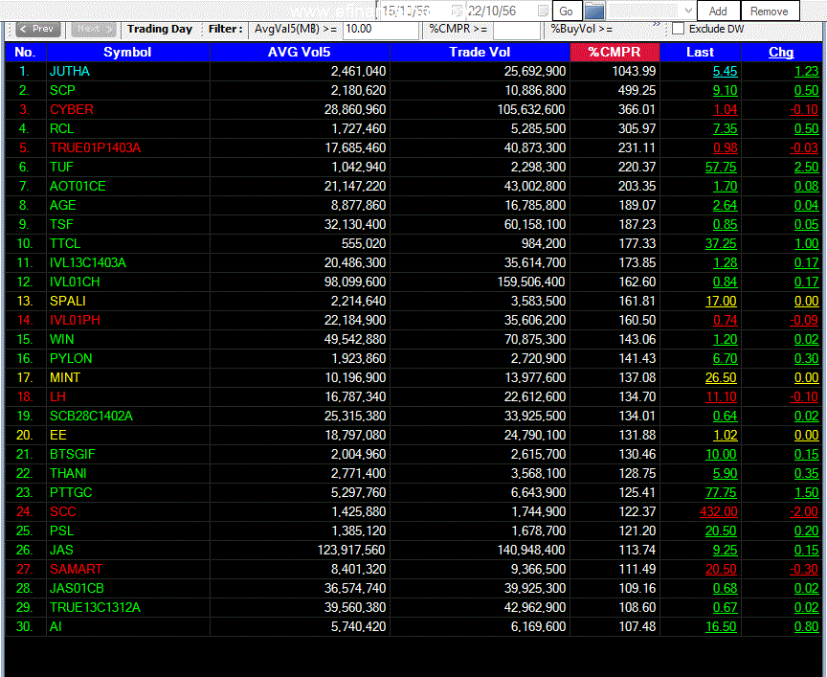Select symbol THANI
The image size is (827, 677).
(x=68, y=474)
